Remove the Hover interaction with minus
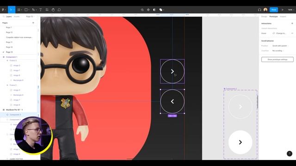Viewport: 296px width, 166px height. (x=292, y=33)
